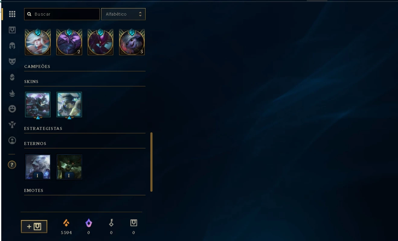Select the skins mask sidebar icon
Screen dimensions: 398x241
[x=12, y=61]
